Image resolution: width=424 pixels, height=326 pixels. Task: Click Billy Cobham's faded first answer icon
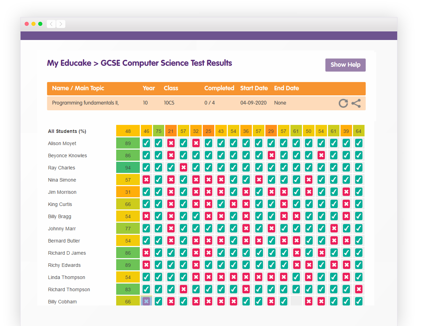(x=146, y=301)
